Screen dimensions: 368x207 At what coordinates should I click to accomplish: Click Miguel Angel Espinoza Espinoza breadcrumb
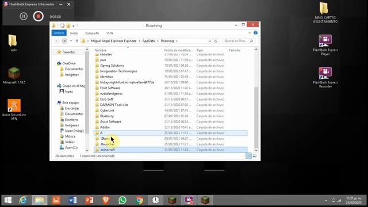pyautogui.click(x=114, y=41)
